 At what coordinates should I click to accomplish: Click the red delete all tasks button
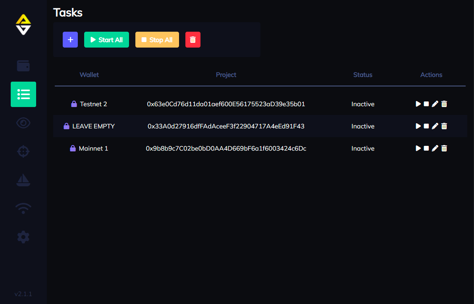tap(193, 40)
